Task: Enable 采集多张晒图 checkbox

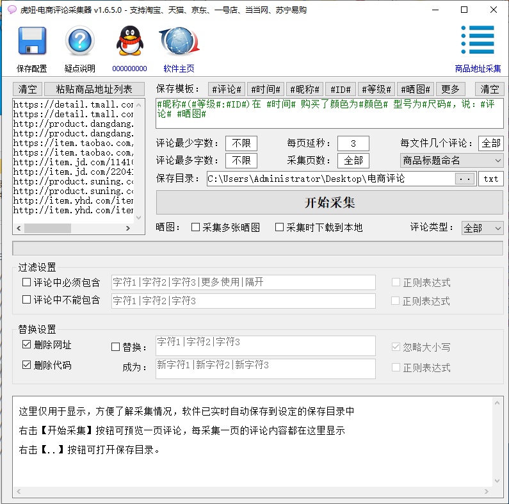Action: (x=196, y=227)
